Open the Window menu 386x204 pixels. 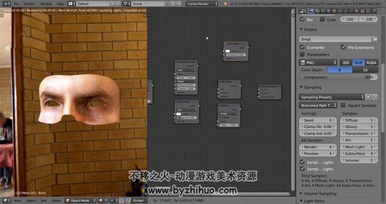(46, 4)
